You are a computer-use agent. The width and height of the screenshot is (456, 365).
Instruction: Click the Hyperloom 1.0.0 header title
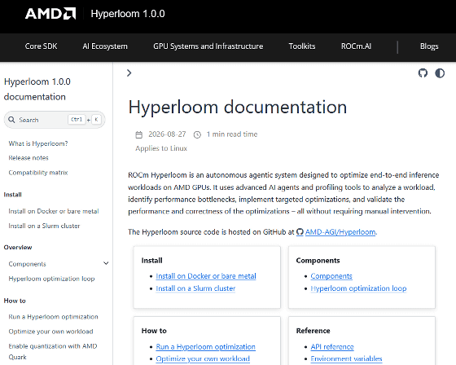coord(128,14)
